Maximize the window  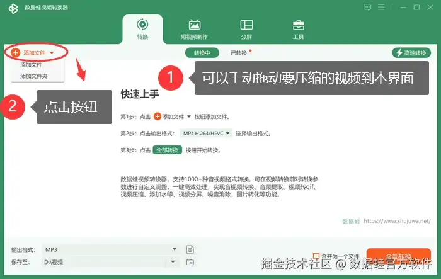pos(417,8)
